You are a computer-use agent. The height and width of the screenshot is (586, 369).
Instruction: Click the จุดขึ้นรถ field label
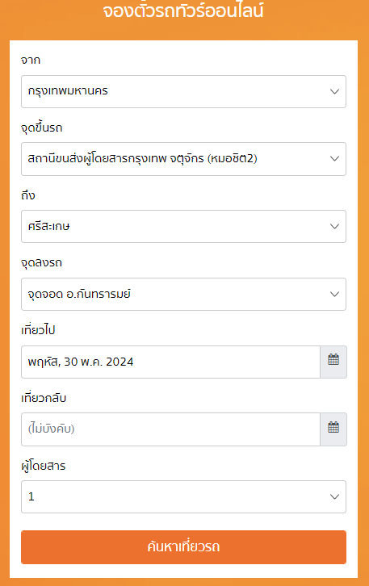[42, 128]
